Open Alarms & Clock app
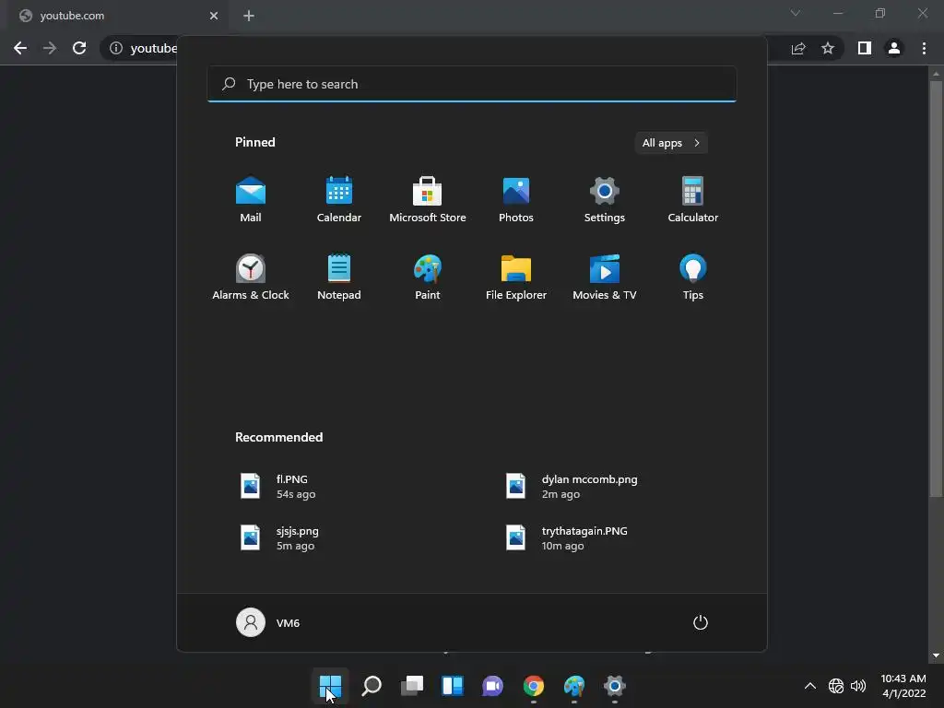 point(251,277)
